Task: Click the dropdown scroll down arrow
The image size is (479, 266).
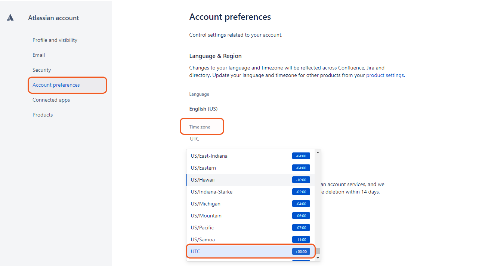Action: tap(318, 257)
